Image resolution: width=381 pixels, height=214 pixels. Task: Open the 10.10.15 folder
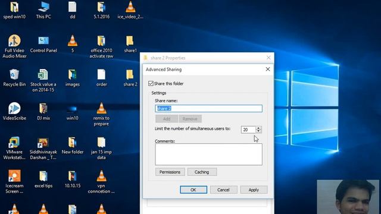(x=73, y=179)
